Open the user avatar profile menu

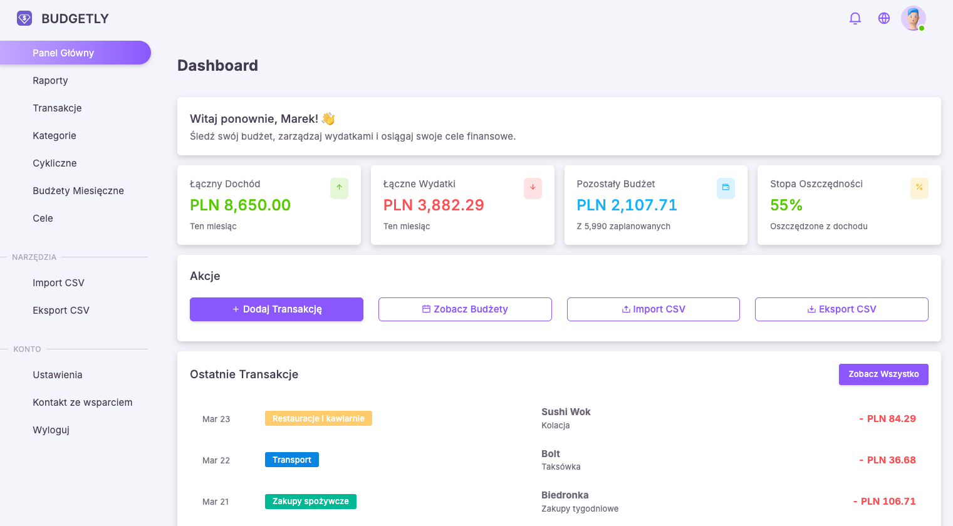(914, 18)
